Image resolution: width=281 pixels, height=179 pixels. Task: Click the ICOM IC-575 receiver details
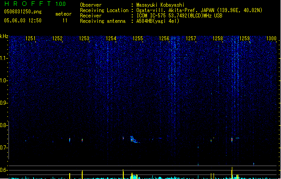click(x=179, y=16)
